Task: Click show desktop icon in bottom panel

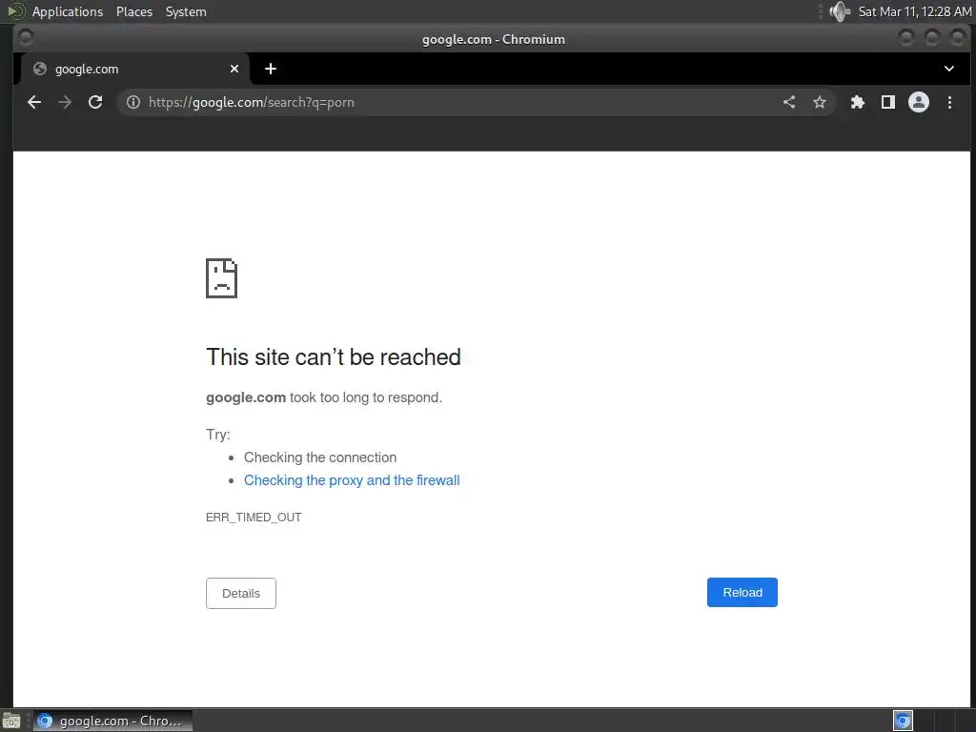Action: (11, 721)
